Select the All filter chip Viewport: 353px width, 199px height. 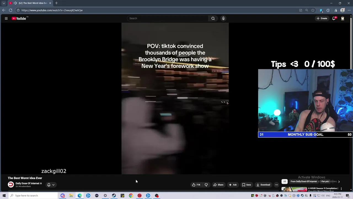284,181
